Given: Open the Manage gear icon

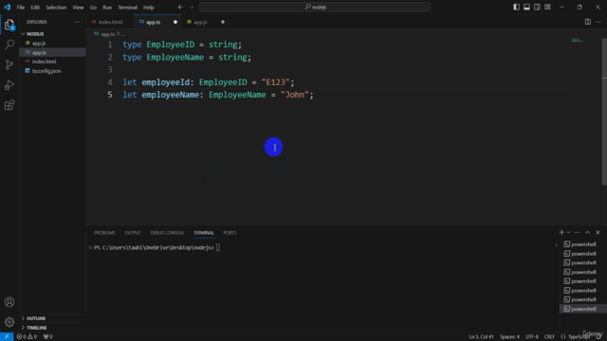Looking at the screenshot, I should 9,322.
